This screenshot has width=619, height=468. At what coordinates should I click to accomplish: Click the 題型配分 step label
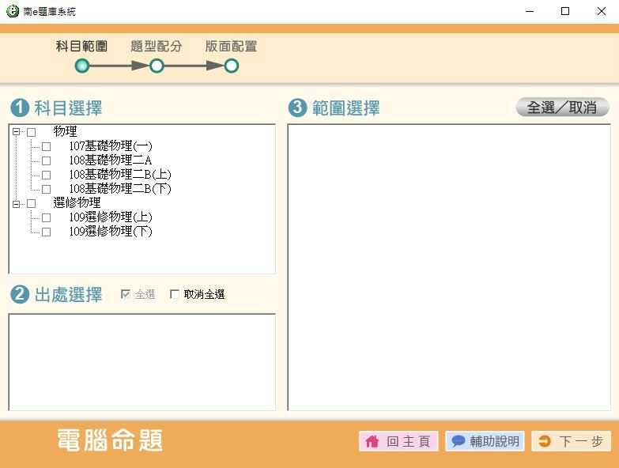pos(157,46)
